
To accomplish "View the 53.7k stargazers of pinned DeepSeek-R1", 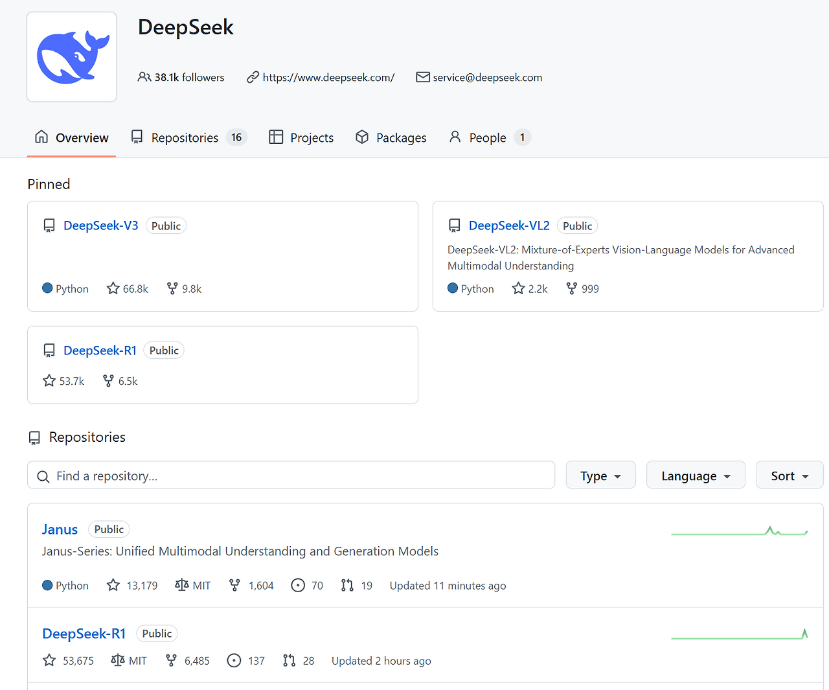I will [x=63, y=381].
